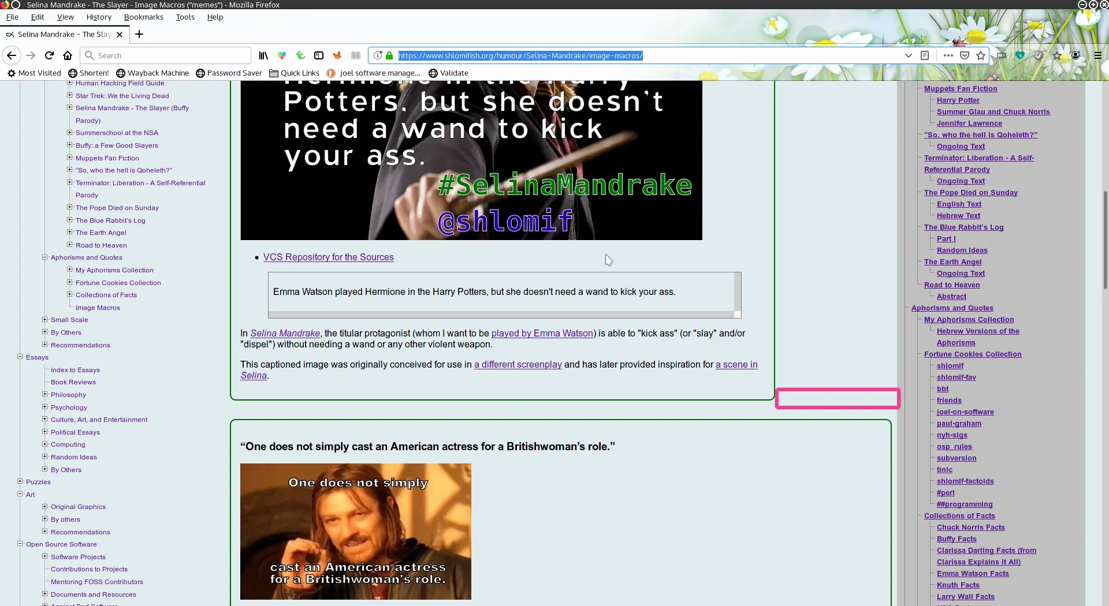The image size is (1109, 606).
Task: Expand the Fortune Cookies Collection node
Action: tap(69, 282)
